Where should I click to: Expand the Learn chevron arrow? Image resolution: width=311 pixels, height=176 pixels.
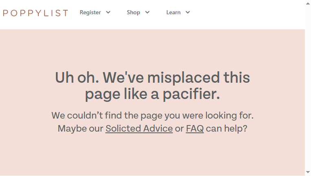tap(188, 12)
